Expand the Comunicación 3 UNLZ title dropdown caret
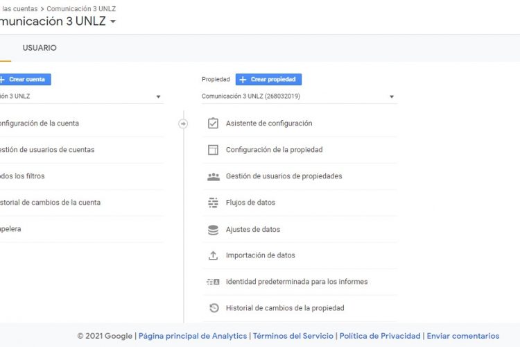520x347 pixels. tap(113, 22)
